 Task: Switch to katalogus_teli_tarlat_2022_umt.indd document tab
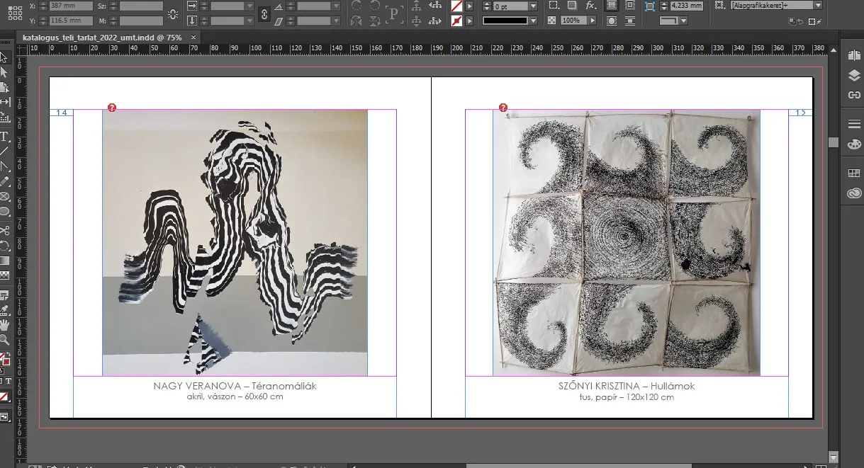[x=101, y=37]
